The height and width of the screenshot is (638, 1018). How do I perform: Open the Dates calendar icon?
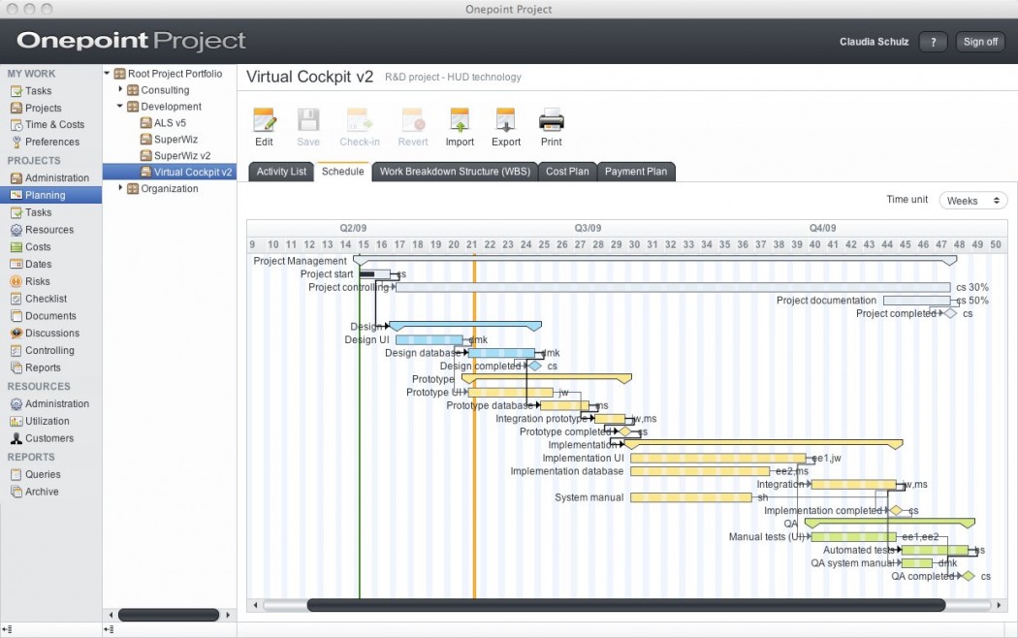(x=16, y=264)
